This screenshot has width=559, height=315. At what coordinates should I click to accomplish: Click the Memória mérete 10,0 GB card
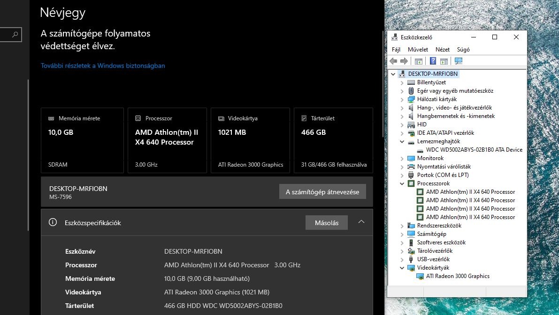[82, 140]
